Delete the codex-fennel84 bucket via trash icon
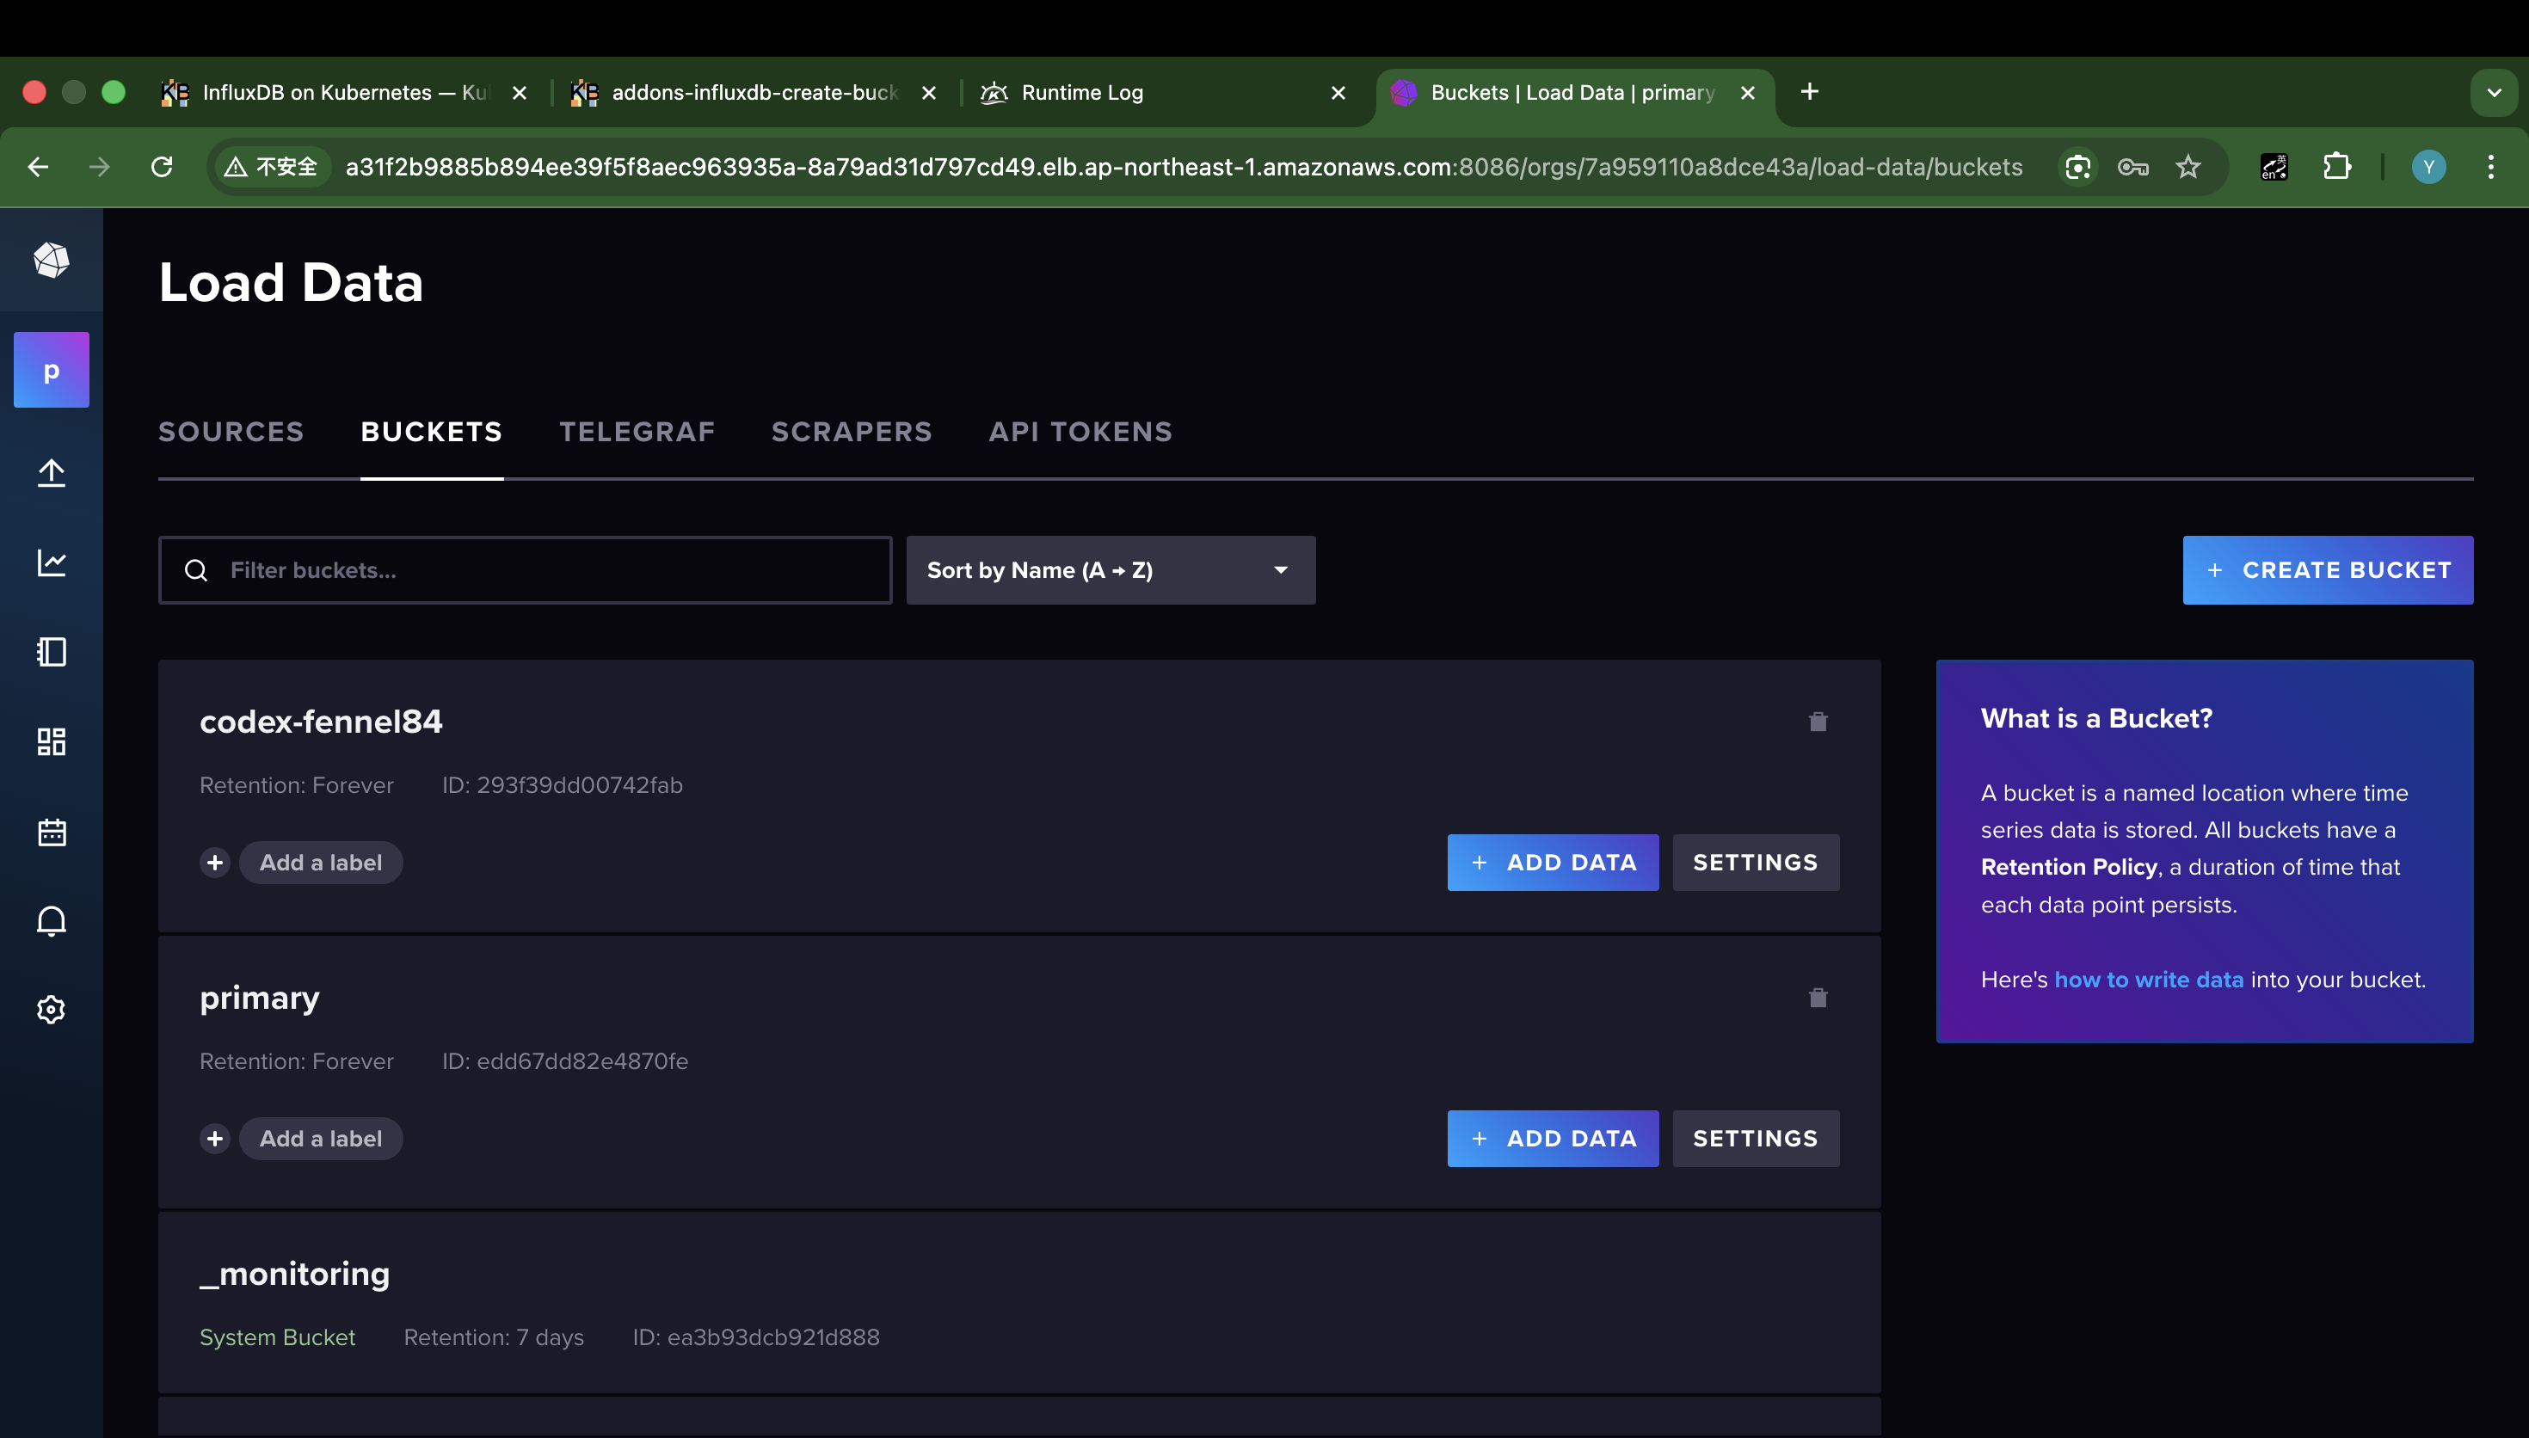The height and width of the screenshot is (1438, 2529). [x=1818, y=722]
